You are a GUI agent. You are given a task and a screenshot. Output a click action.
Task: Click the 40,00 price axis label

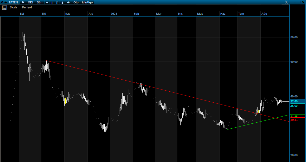[294, 96]
